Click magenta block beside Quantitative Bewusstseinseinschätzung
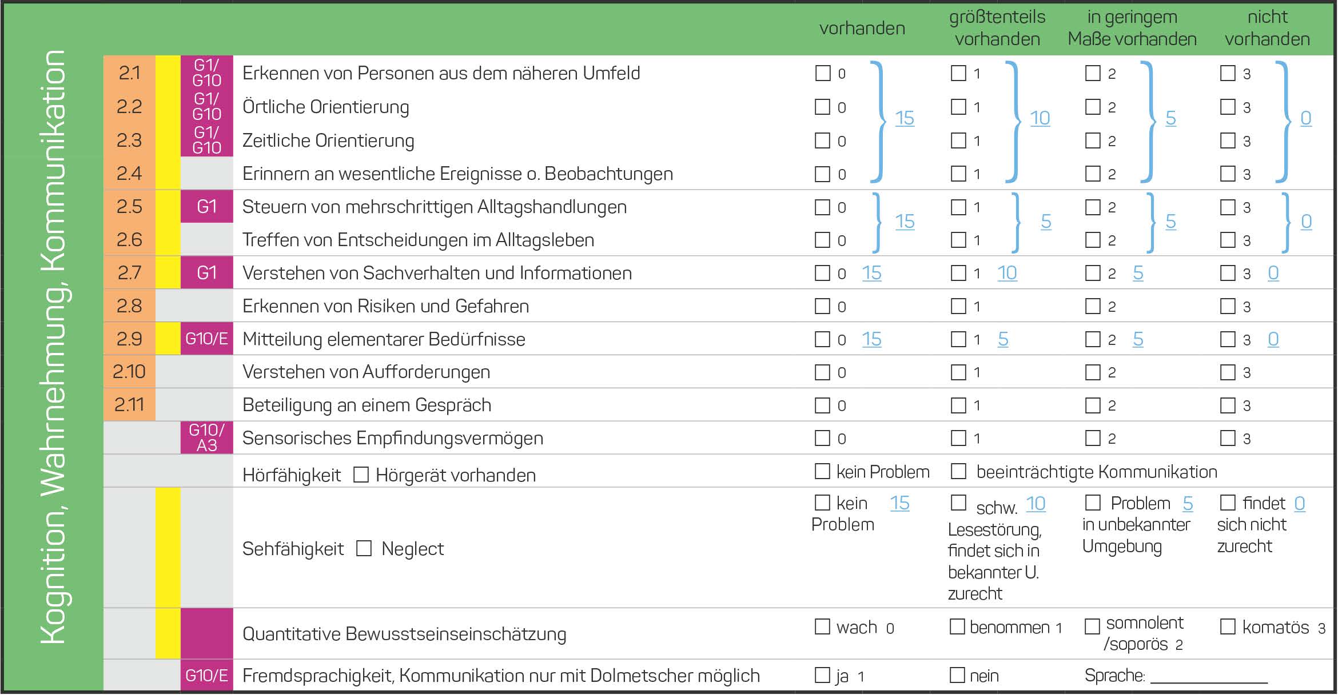 point(207,633)
